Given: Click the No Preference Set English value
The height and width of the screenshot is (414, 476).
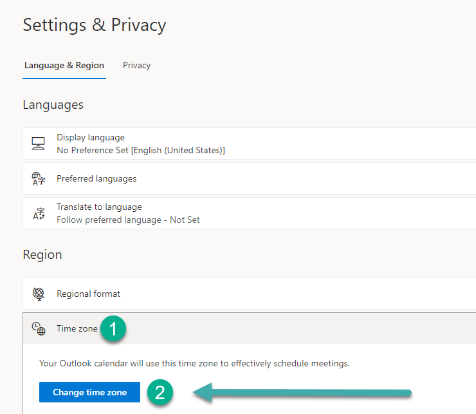Looking at the screenshot, I should click(x=140, y=150).
